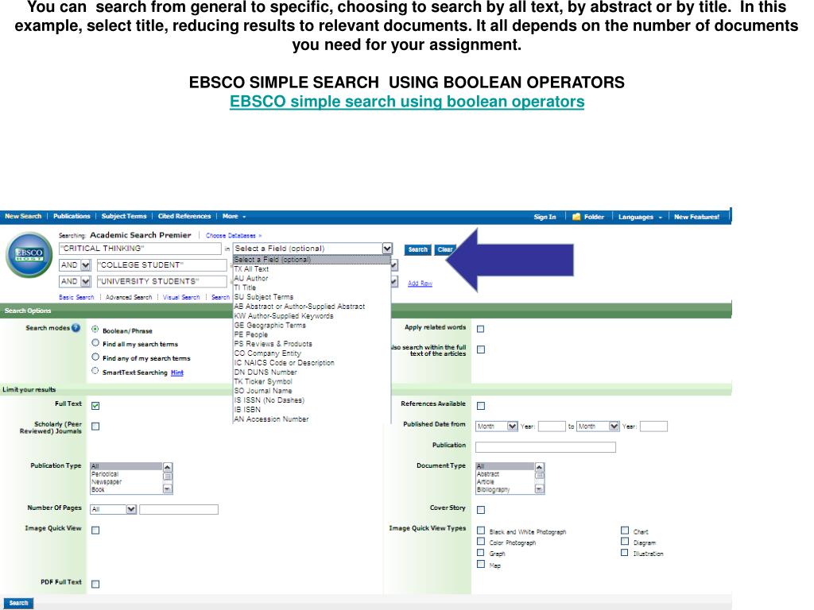Check the Diagram image type

(x=625, y=542)
